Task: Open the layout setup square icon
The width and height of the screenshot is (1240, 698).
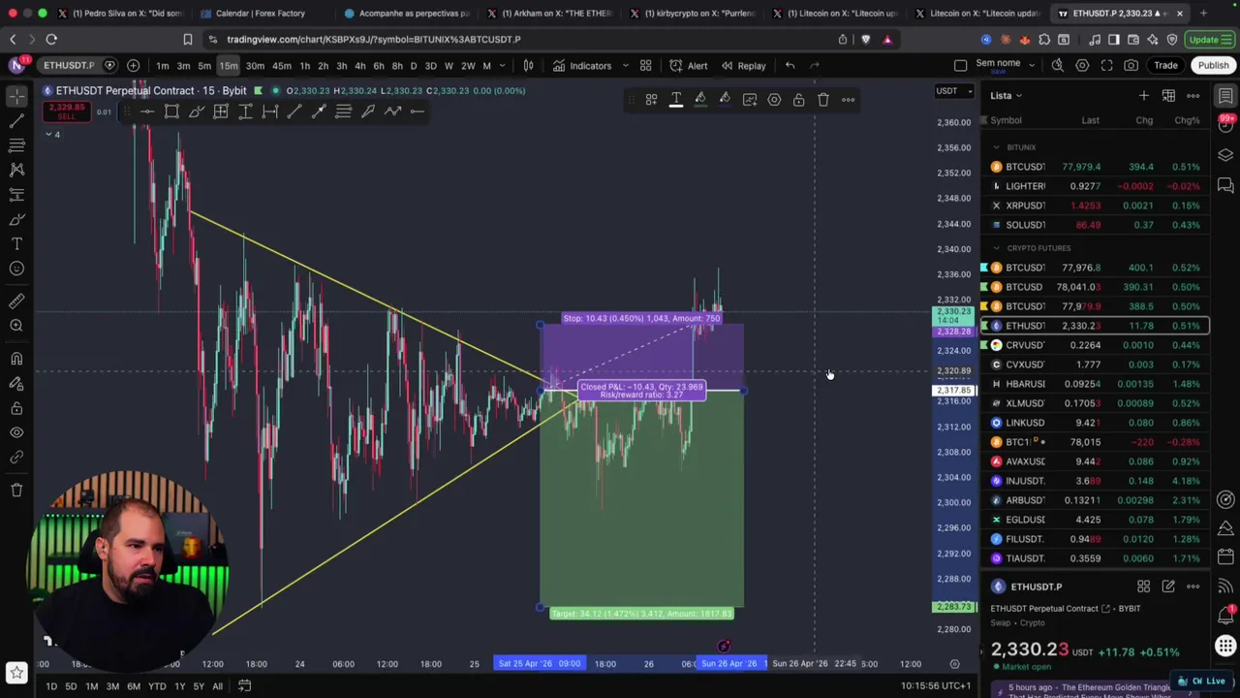Action: point(960,65)
